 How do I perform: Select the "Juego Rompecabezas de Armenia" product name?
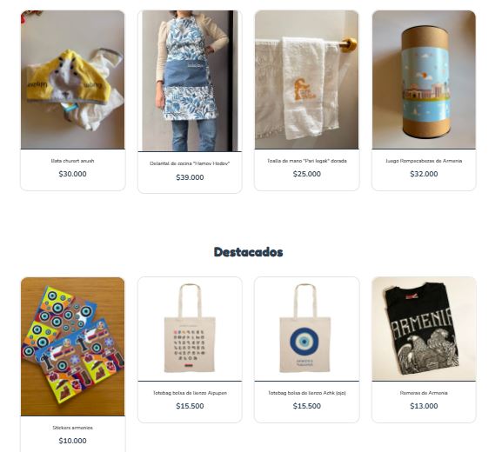tap(424, 161)
